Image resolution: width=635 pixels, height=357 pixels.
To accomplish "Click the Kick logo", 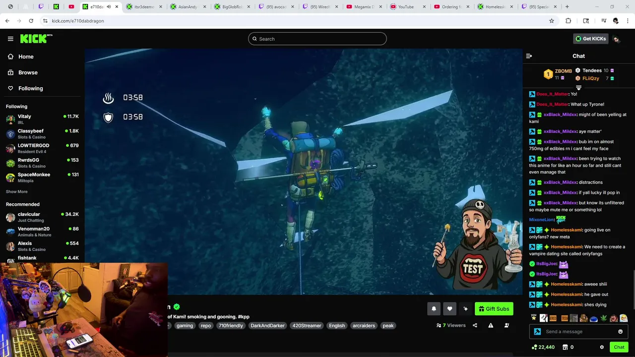I will click(36, 39).
